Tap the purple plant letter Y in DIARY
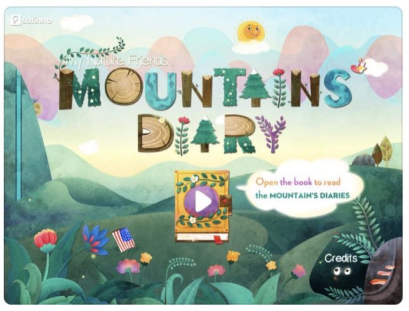Viewport: 409px width, 311px height. (x=271, y=133)
